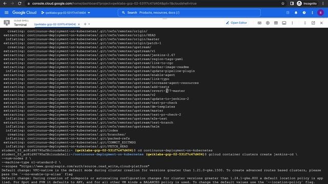
Task: Click the '--machine-type n1-standard-2' line
Action: tap(31, 163)
